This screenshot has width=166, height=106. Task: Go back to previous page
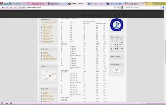(x=3, y=8)
